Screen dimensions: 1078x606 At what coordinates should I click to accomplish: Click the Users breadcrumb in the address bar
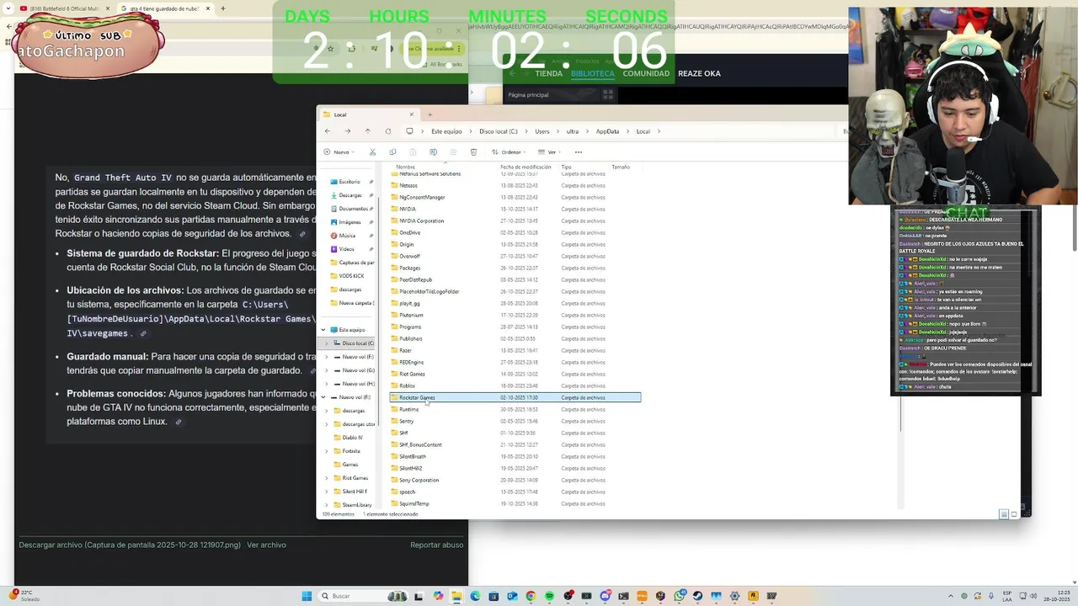click(x=542, y=131)
